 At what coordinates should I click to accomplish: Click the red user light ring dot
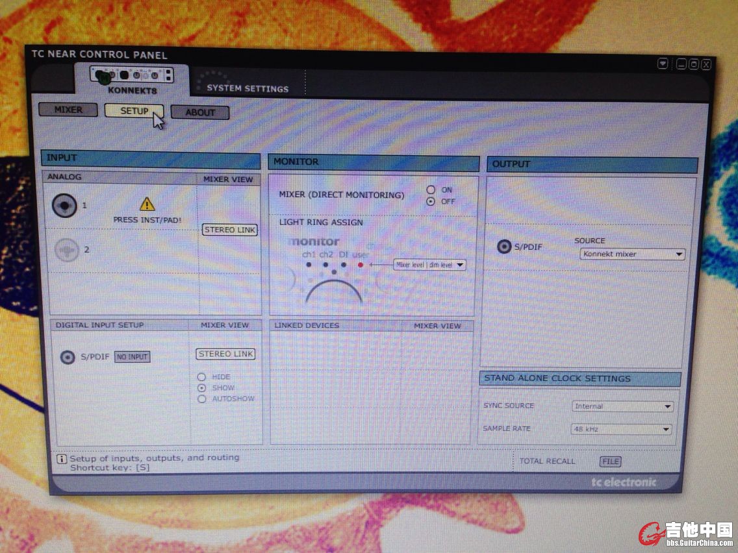tap(360, 265)
